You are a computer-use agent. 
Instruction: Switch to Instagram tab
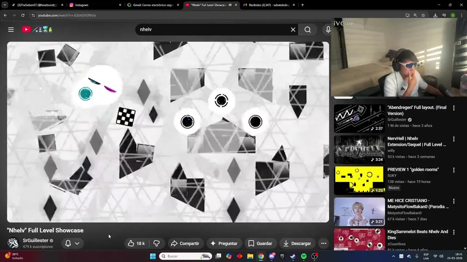pos(96,5)
